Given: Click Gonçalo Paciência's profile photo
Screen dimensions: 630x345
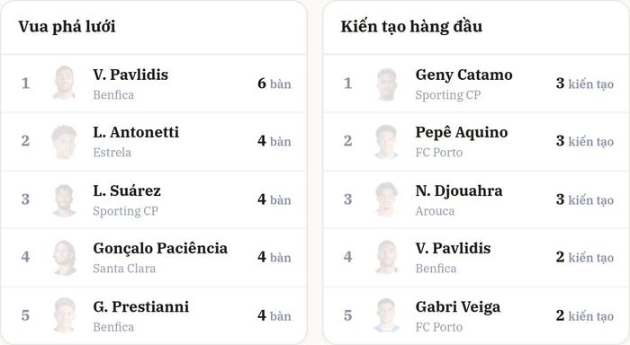Looking at the screenshot, I should tap(64, 257).
